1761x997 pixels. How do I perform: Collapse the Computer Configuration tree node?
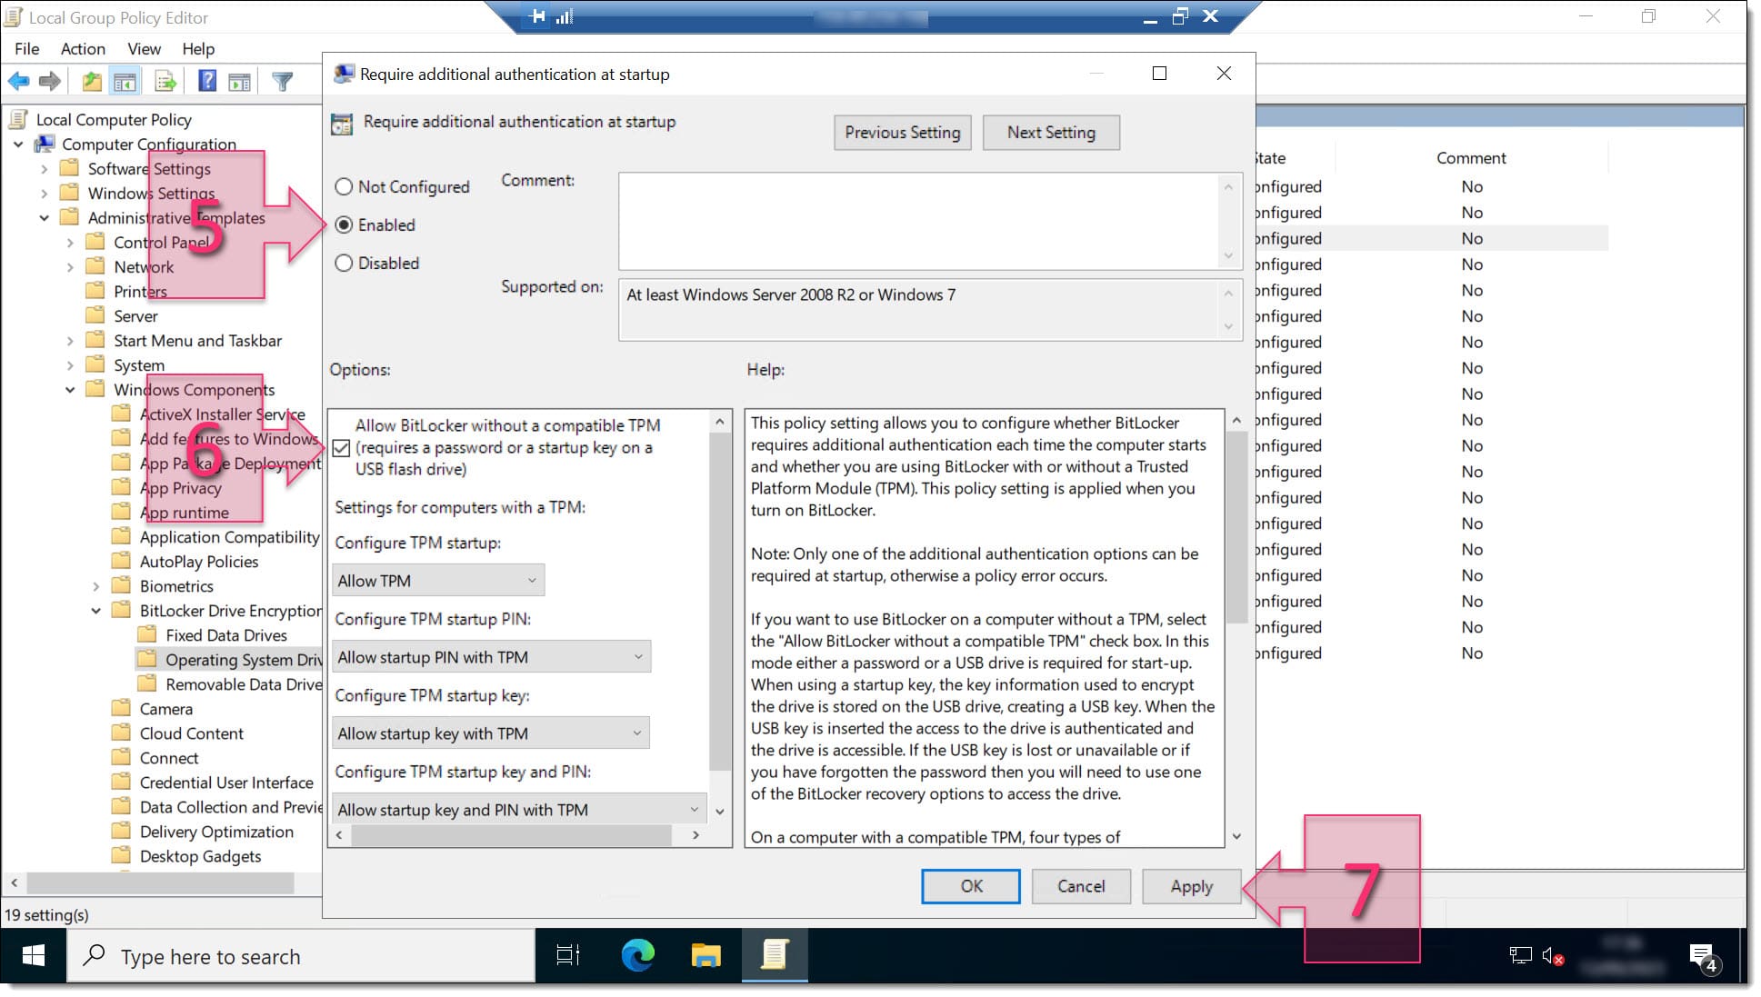click(18, 145)
